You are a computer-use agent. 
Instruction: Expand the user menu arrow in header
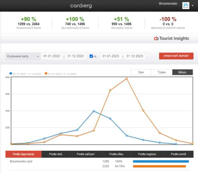coord(193,6)
